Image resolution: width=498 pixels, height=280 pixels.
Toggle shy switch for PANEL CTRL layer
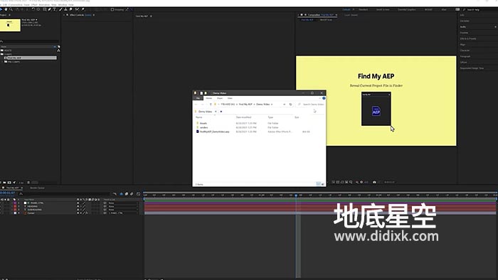tap(78, 203)
